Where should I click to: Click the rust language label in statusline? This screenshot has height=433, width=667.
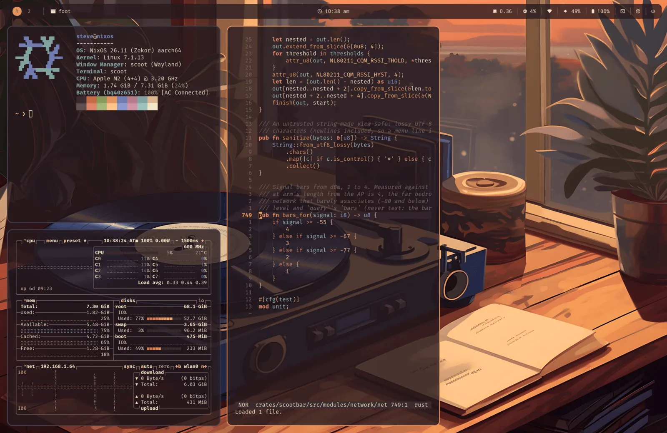(421, 405)
